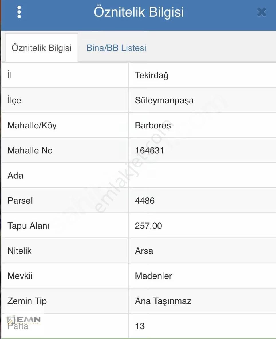This screenshot has width=276, height=339.
Task: Click the Mahalle/Köy row label
Action: point(32,125)
